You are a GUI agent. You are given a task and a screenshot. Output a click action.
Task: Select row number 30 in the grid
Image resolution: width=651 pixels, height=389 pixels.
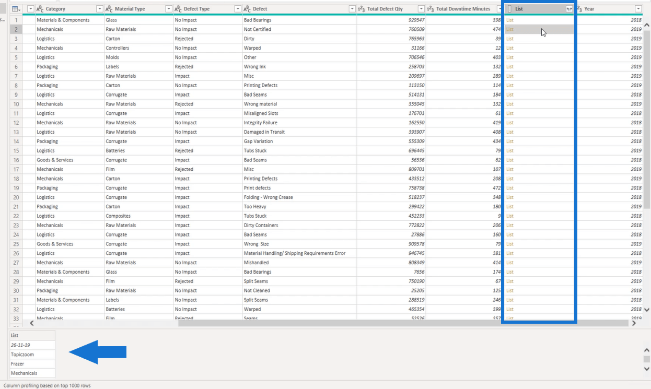click(16, 290)
